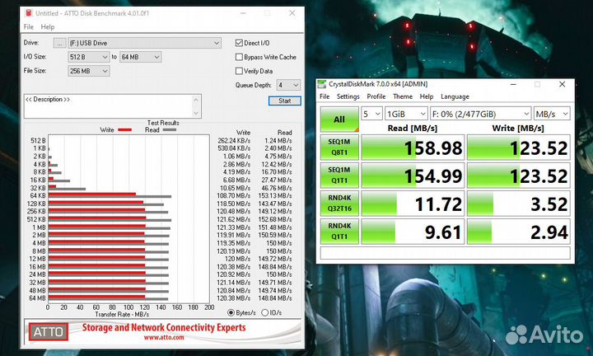Run the SEQ1M Q1T1 test
The height and width of the screenshot is (356, 593).
coord(339,176)
